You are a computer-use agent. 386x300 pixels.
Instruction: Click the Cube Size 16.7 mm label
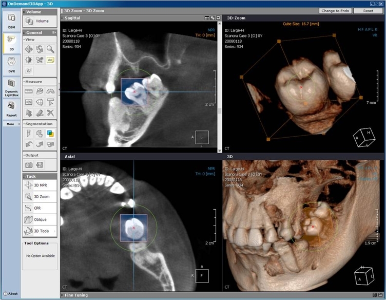tap(301, 24)
